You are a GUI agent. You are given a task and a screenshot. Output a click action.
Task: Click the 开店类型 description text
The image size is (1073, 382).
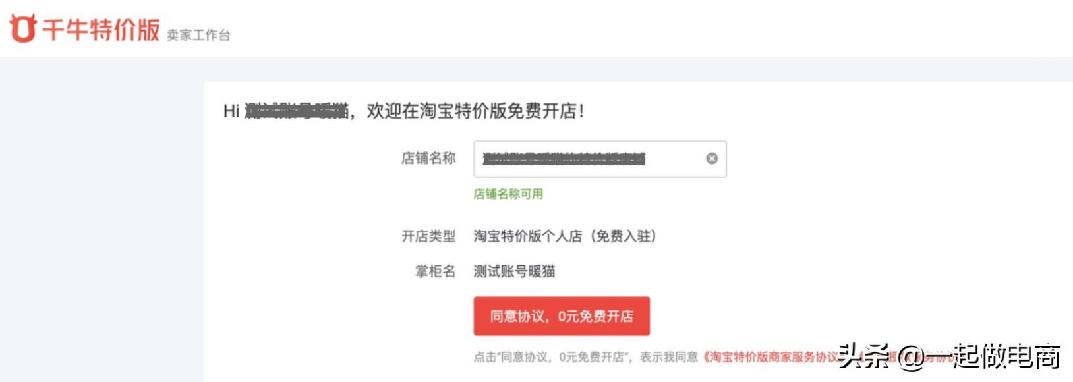432,236
